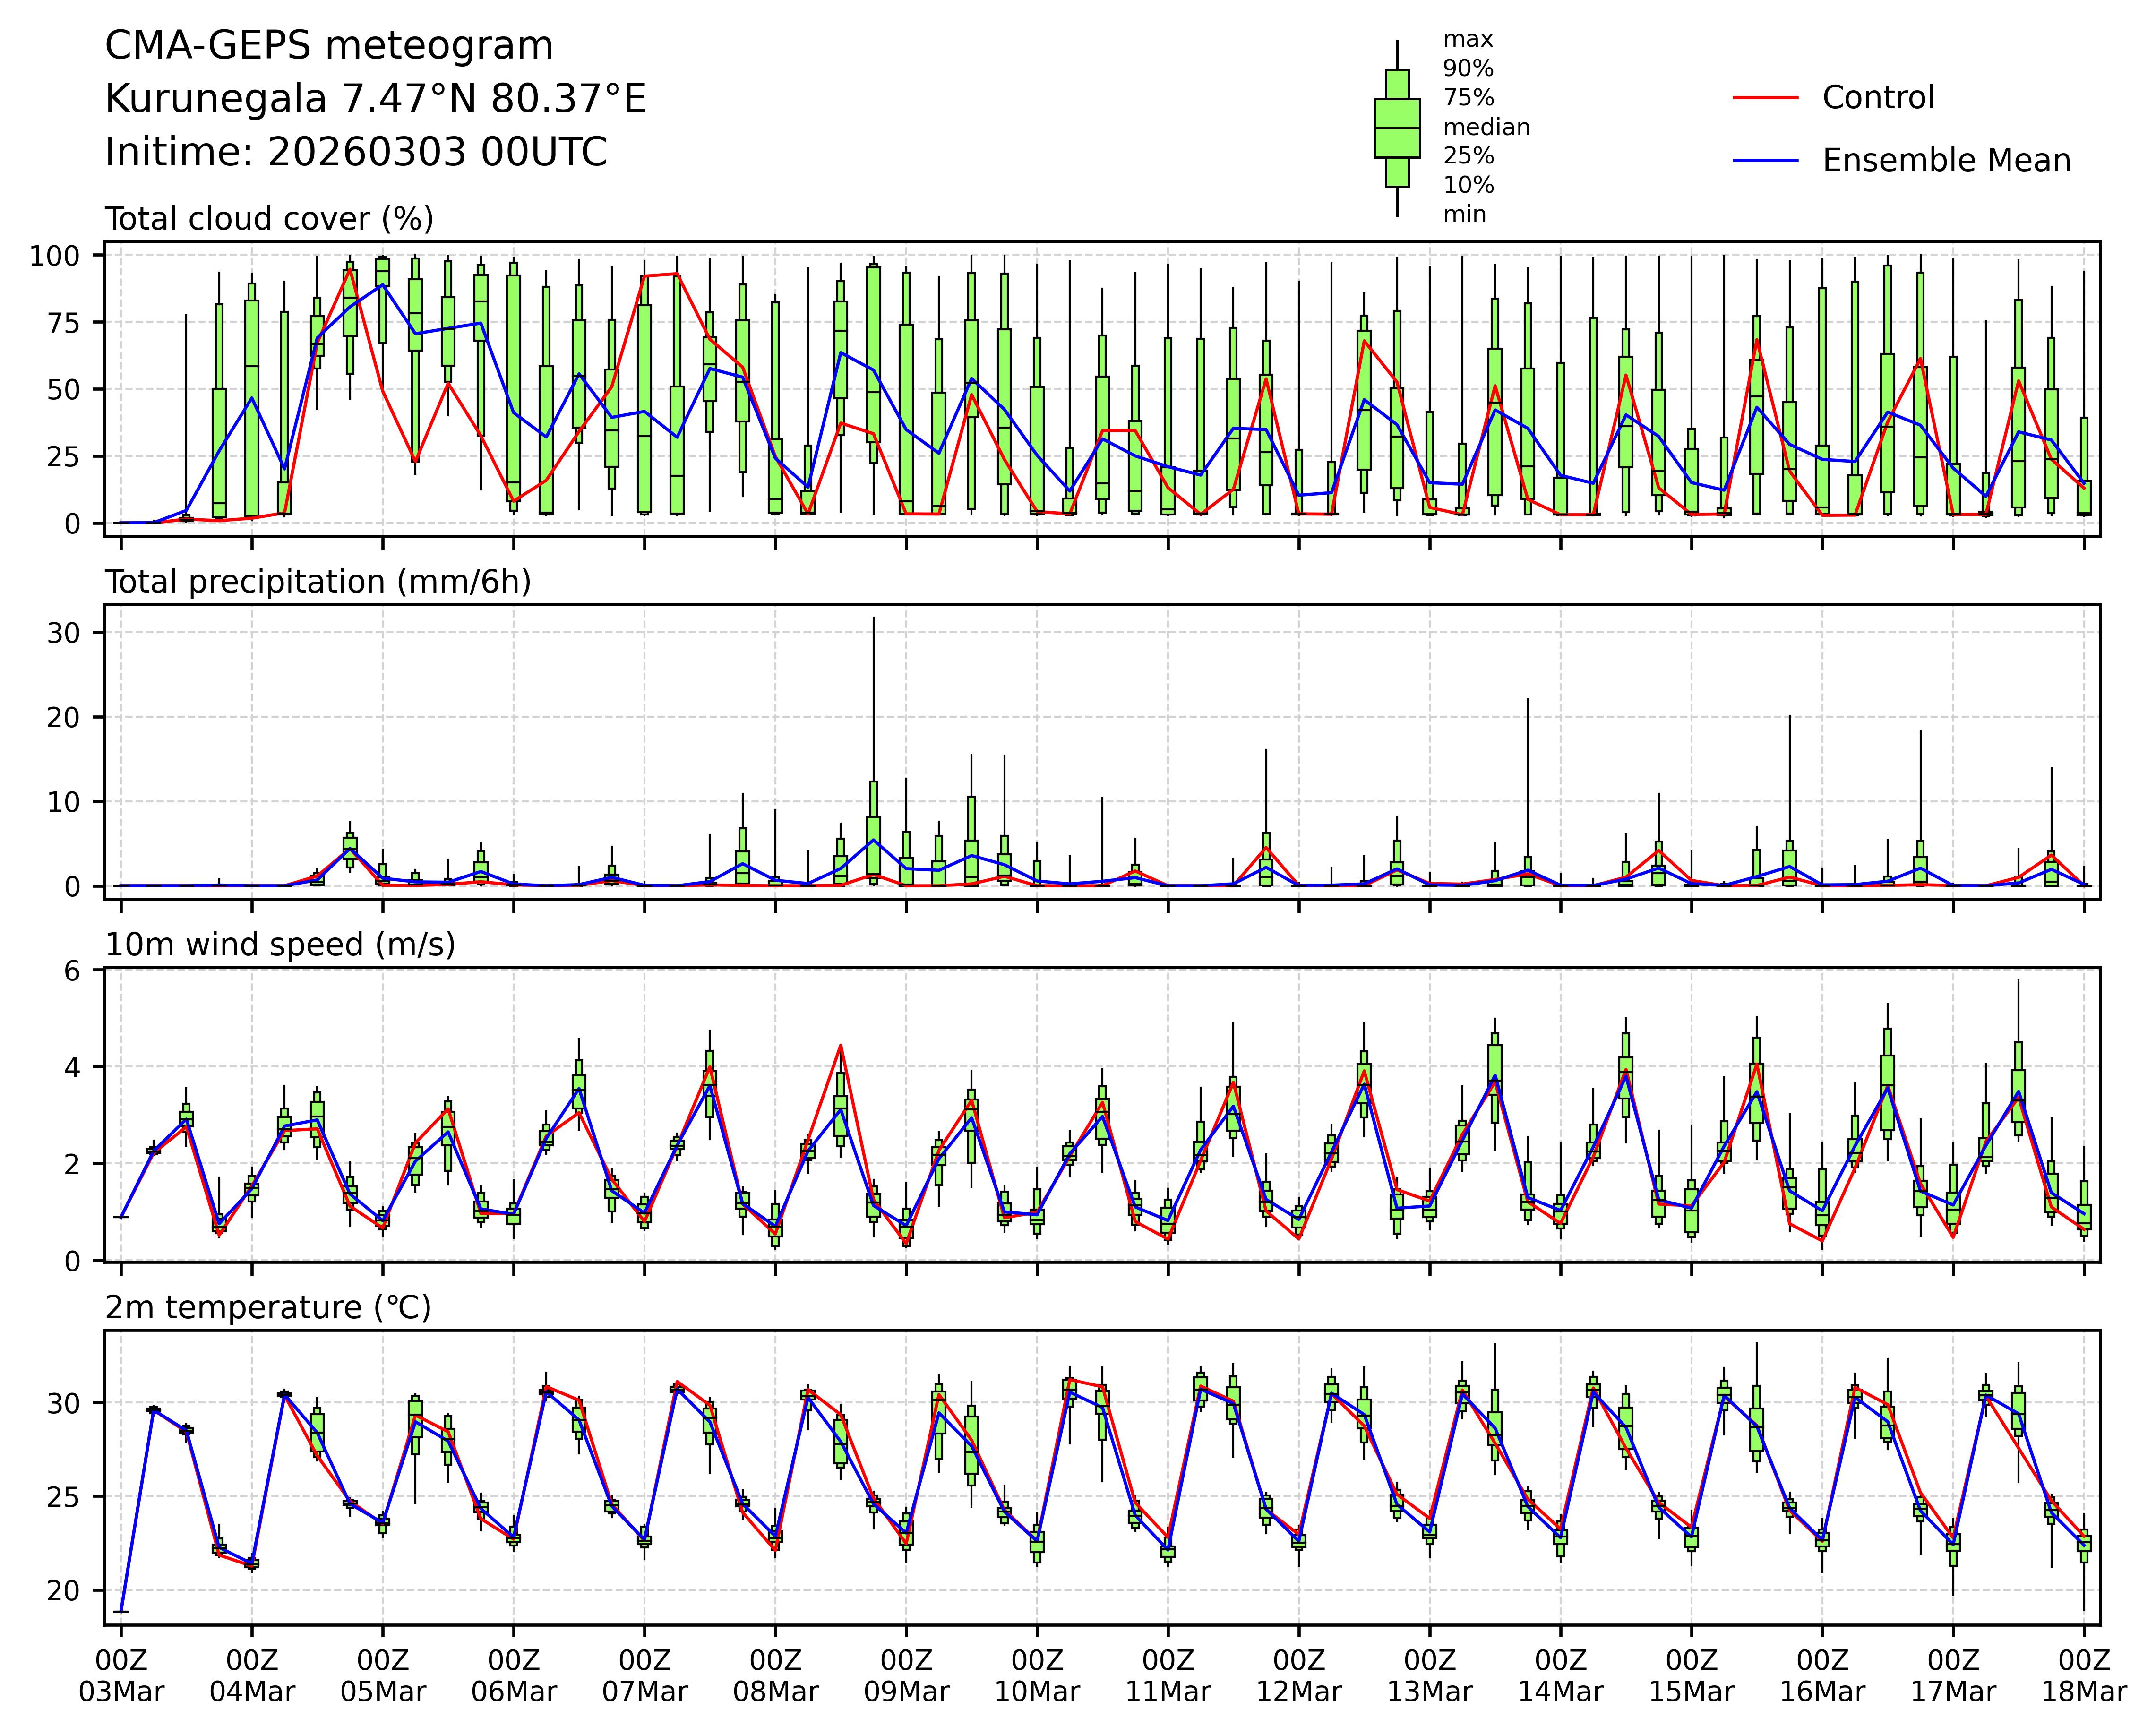Click the CMA-GEPS meteogram title
Screen dimensions: 2156x1735
(329, 46)
